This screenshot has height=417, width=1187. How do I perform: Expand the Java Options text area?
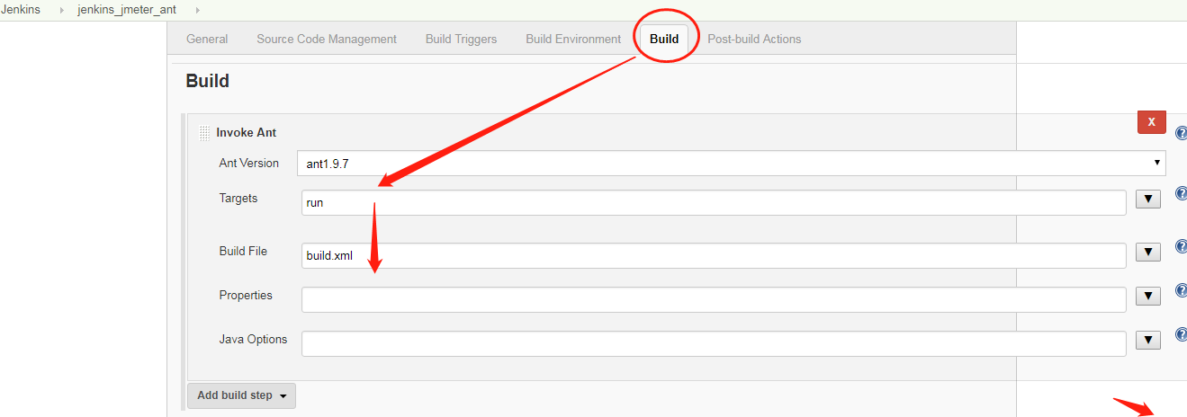coord(1147,341)
